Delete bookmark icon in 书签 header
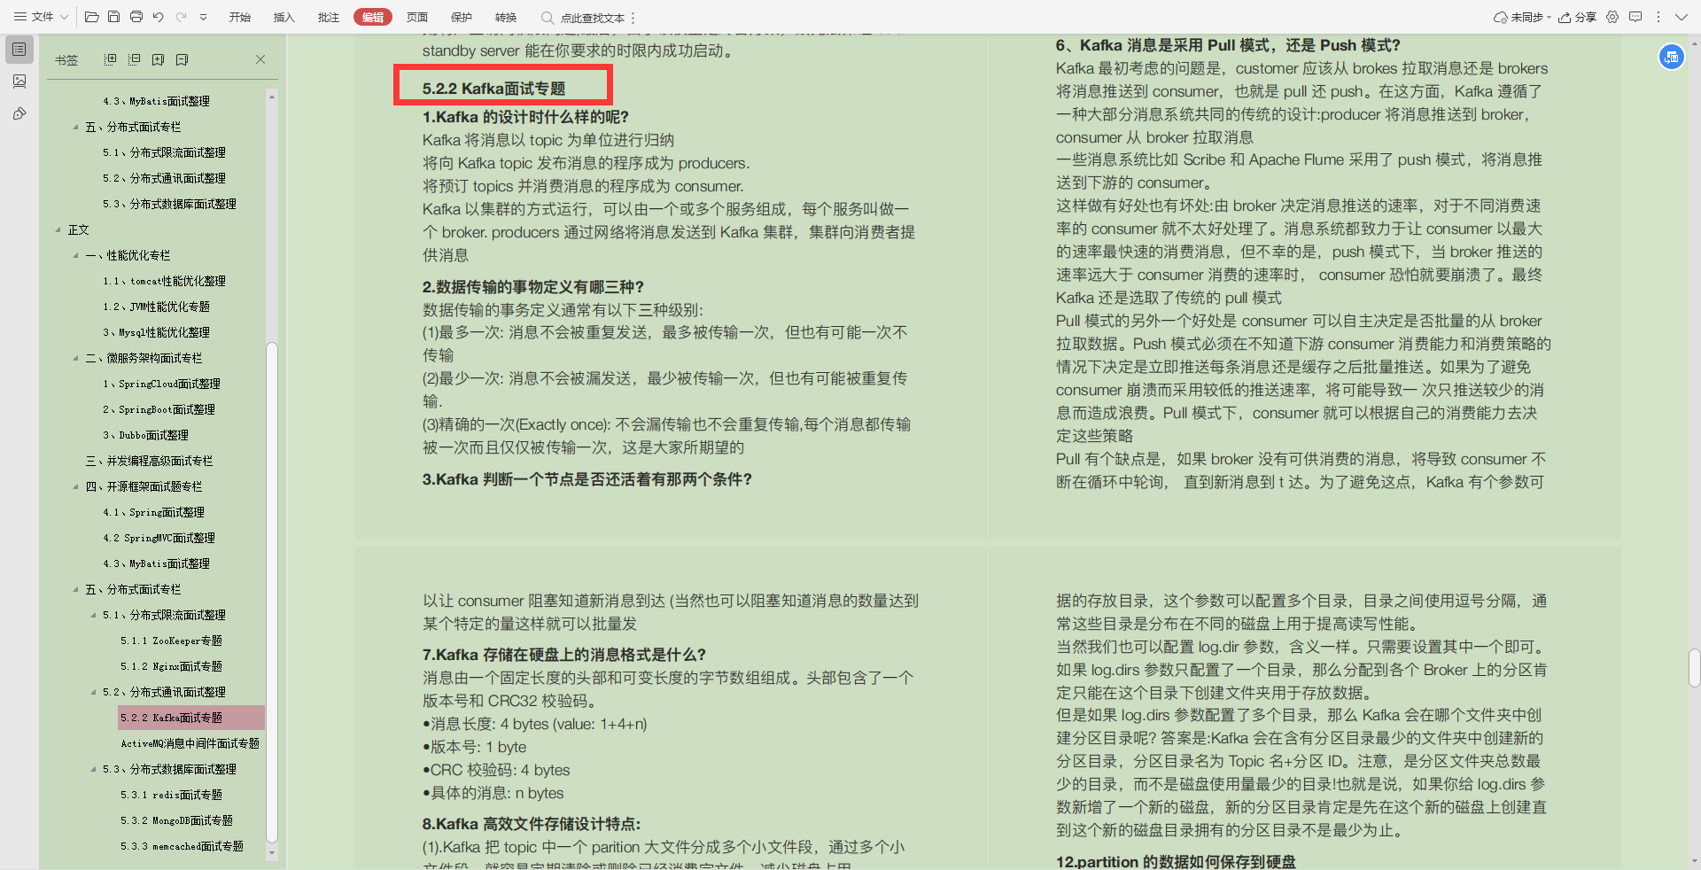 point(183,59)
